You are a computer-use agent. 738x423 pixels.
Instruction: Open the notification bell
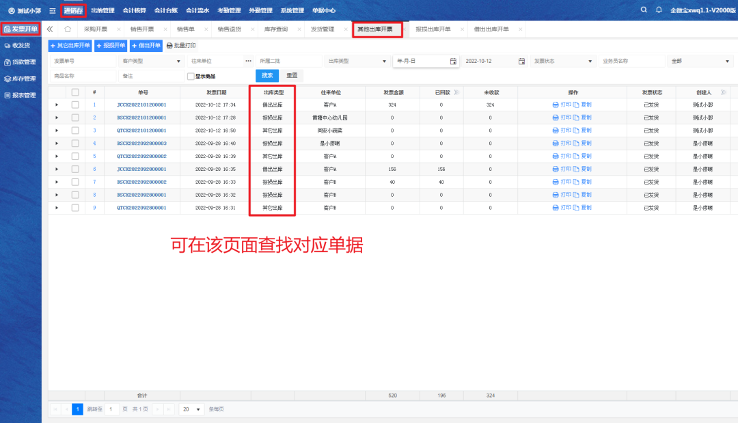[x=659, y=10]
